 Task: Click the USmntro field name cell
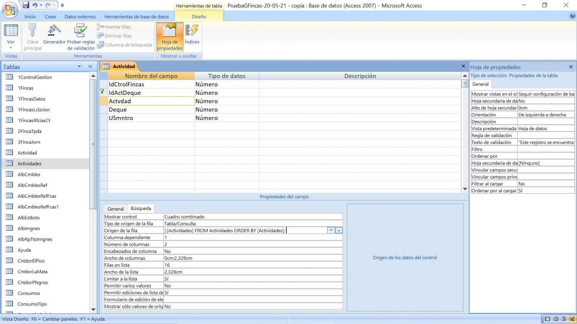151,118
